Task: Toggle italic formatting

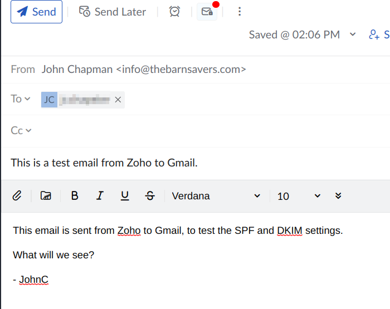Action: (x=100, y=196)
